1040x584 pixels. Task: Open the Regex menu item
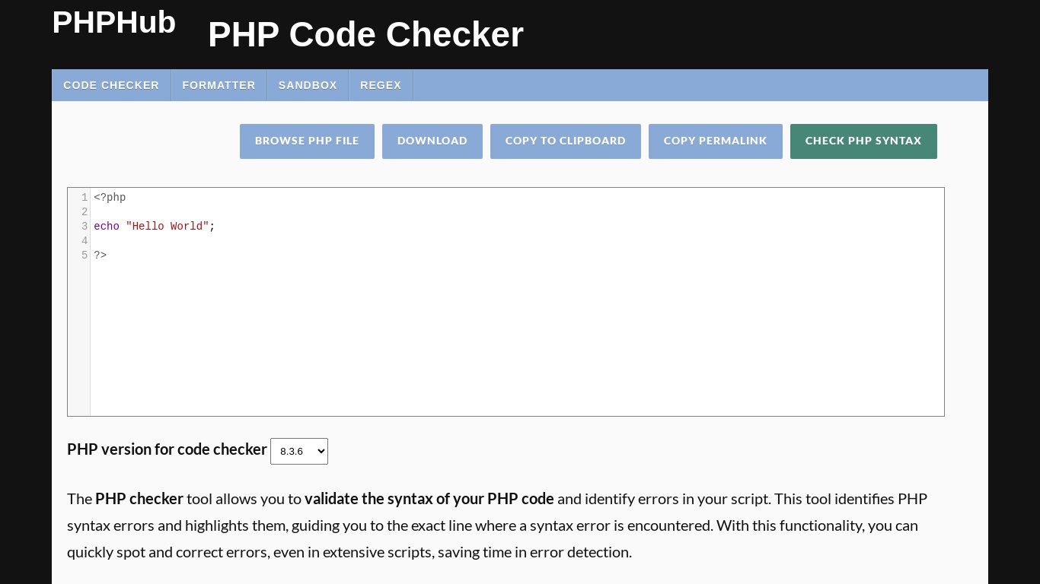tap(381, 85)
